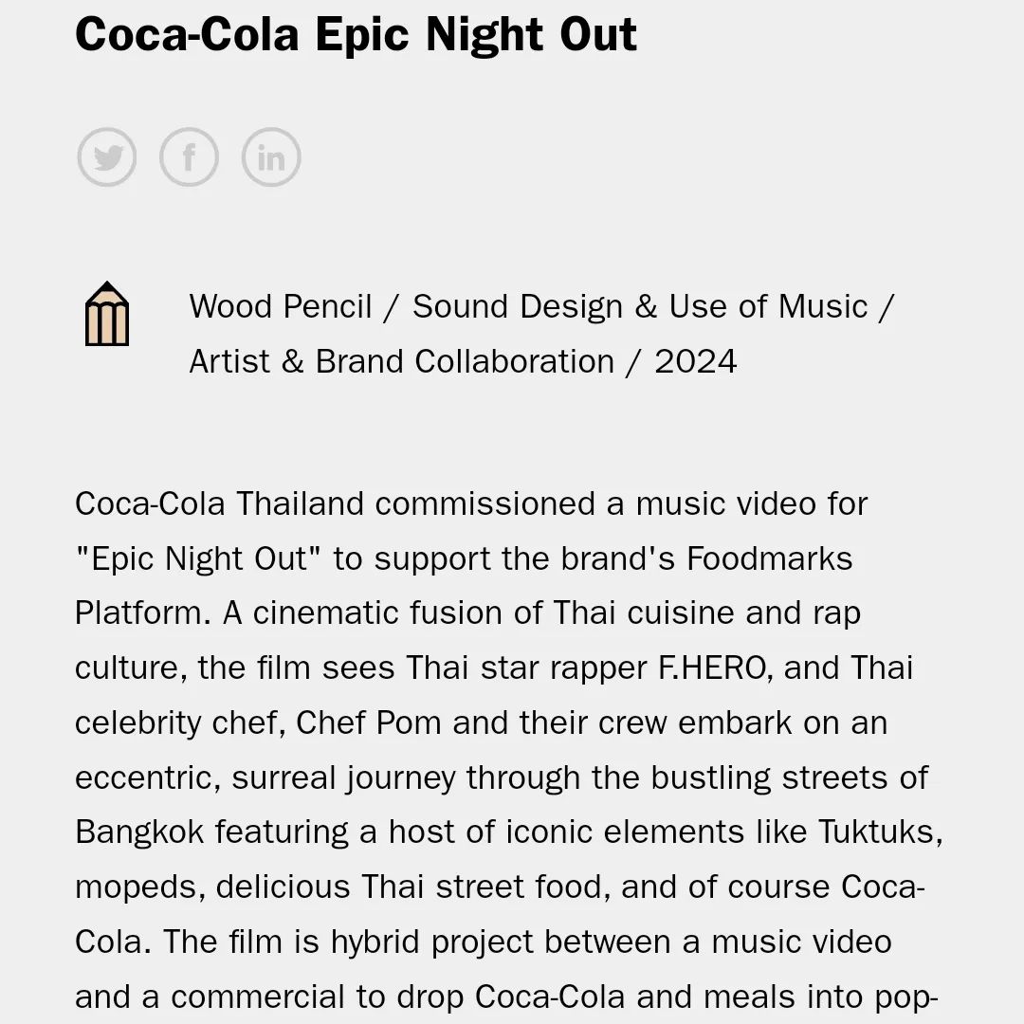Click the Wood Pencil award icon
This screenshot has height=1024, width=1024.
tap(107, 315)
